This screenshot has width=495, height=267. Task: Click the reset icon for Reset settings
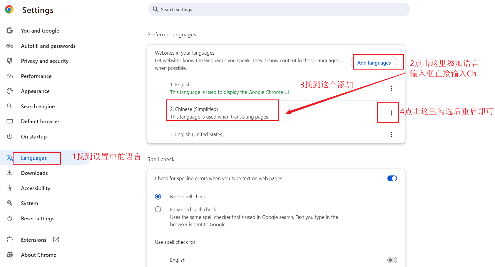[10, 218]
